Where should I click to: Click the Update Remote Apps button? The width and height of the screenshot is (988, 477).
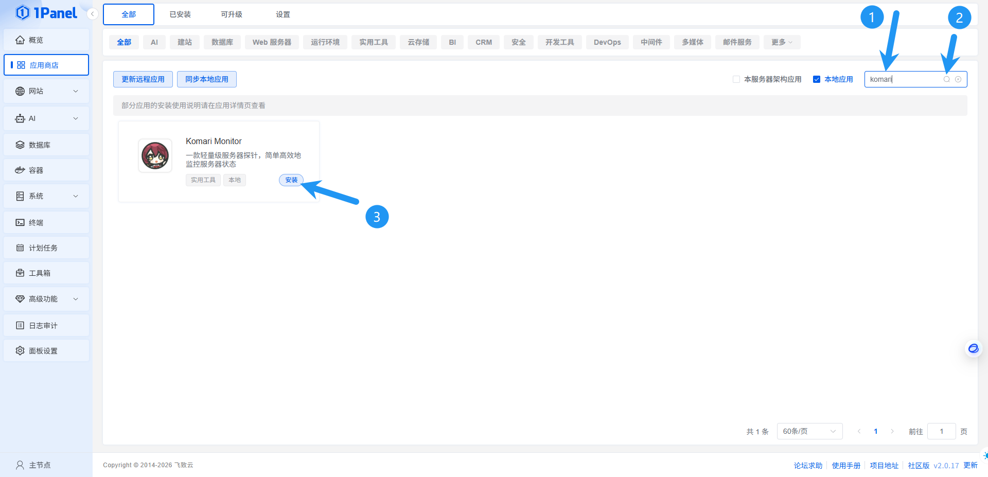coord(143,79)
